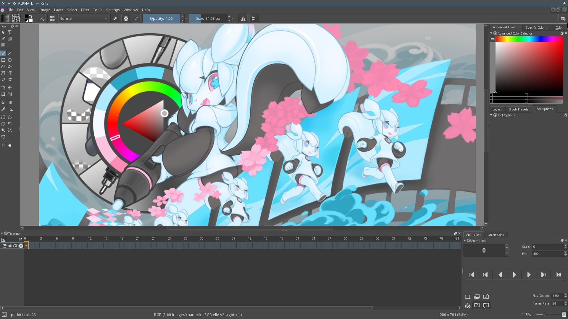Switch to Brush Presets tab
The width and height of the screenshot is (568, 319).
519,109
